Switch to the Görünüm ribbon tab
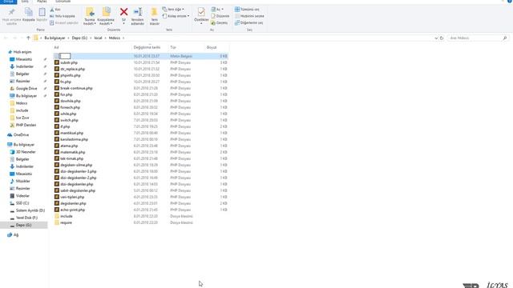Screen dimensions: 513x288 click(63, 2)
